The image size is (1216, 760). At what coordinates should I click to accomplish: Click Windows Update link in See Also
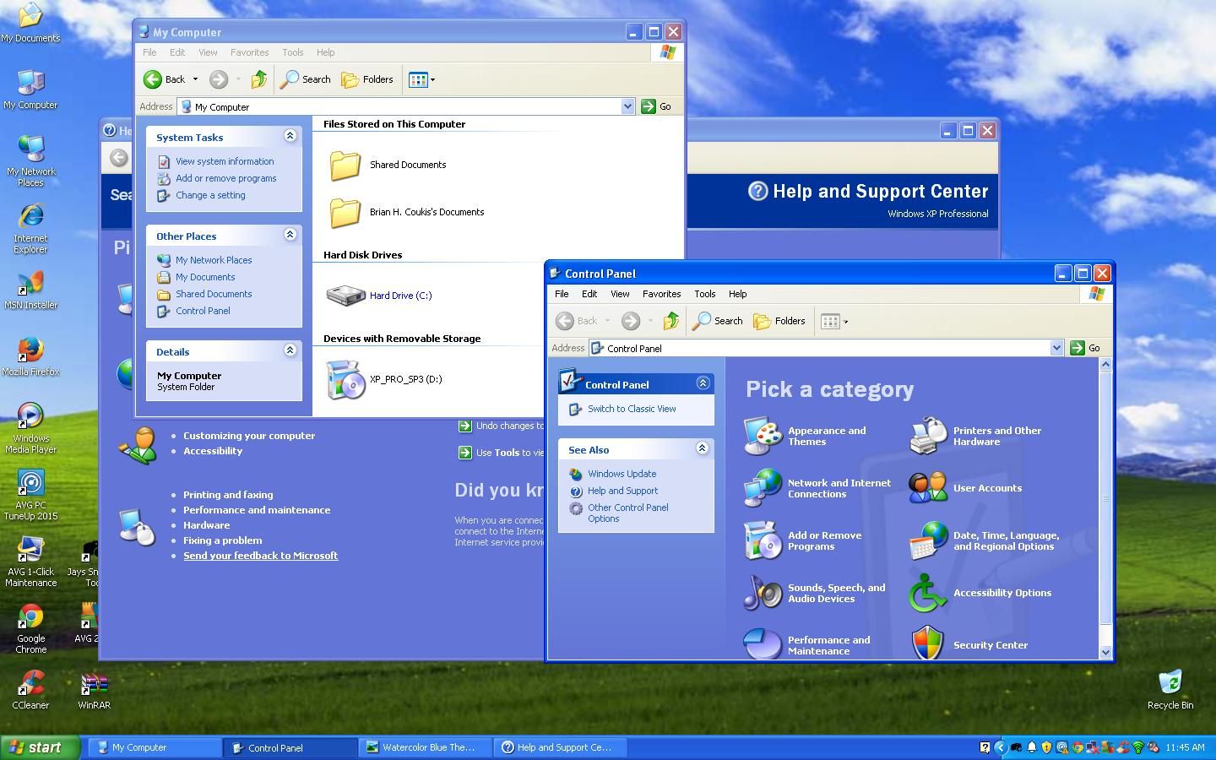point(622,474)
